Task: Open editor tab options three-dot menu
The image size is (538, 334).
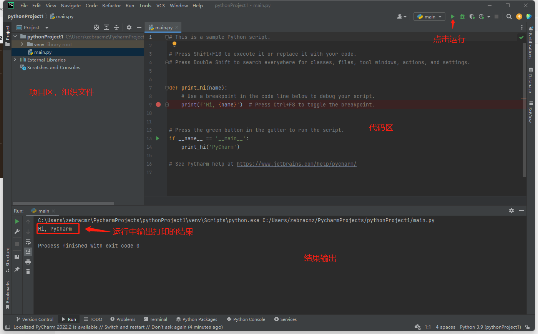Action: pos(521,27)
